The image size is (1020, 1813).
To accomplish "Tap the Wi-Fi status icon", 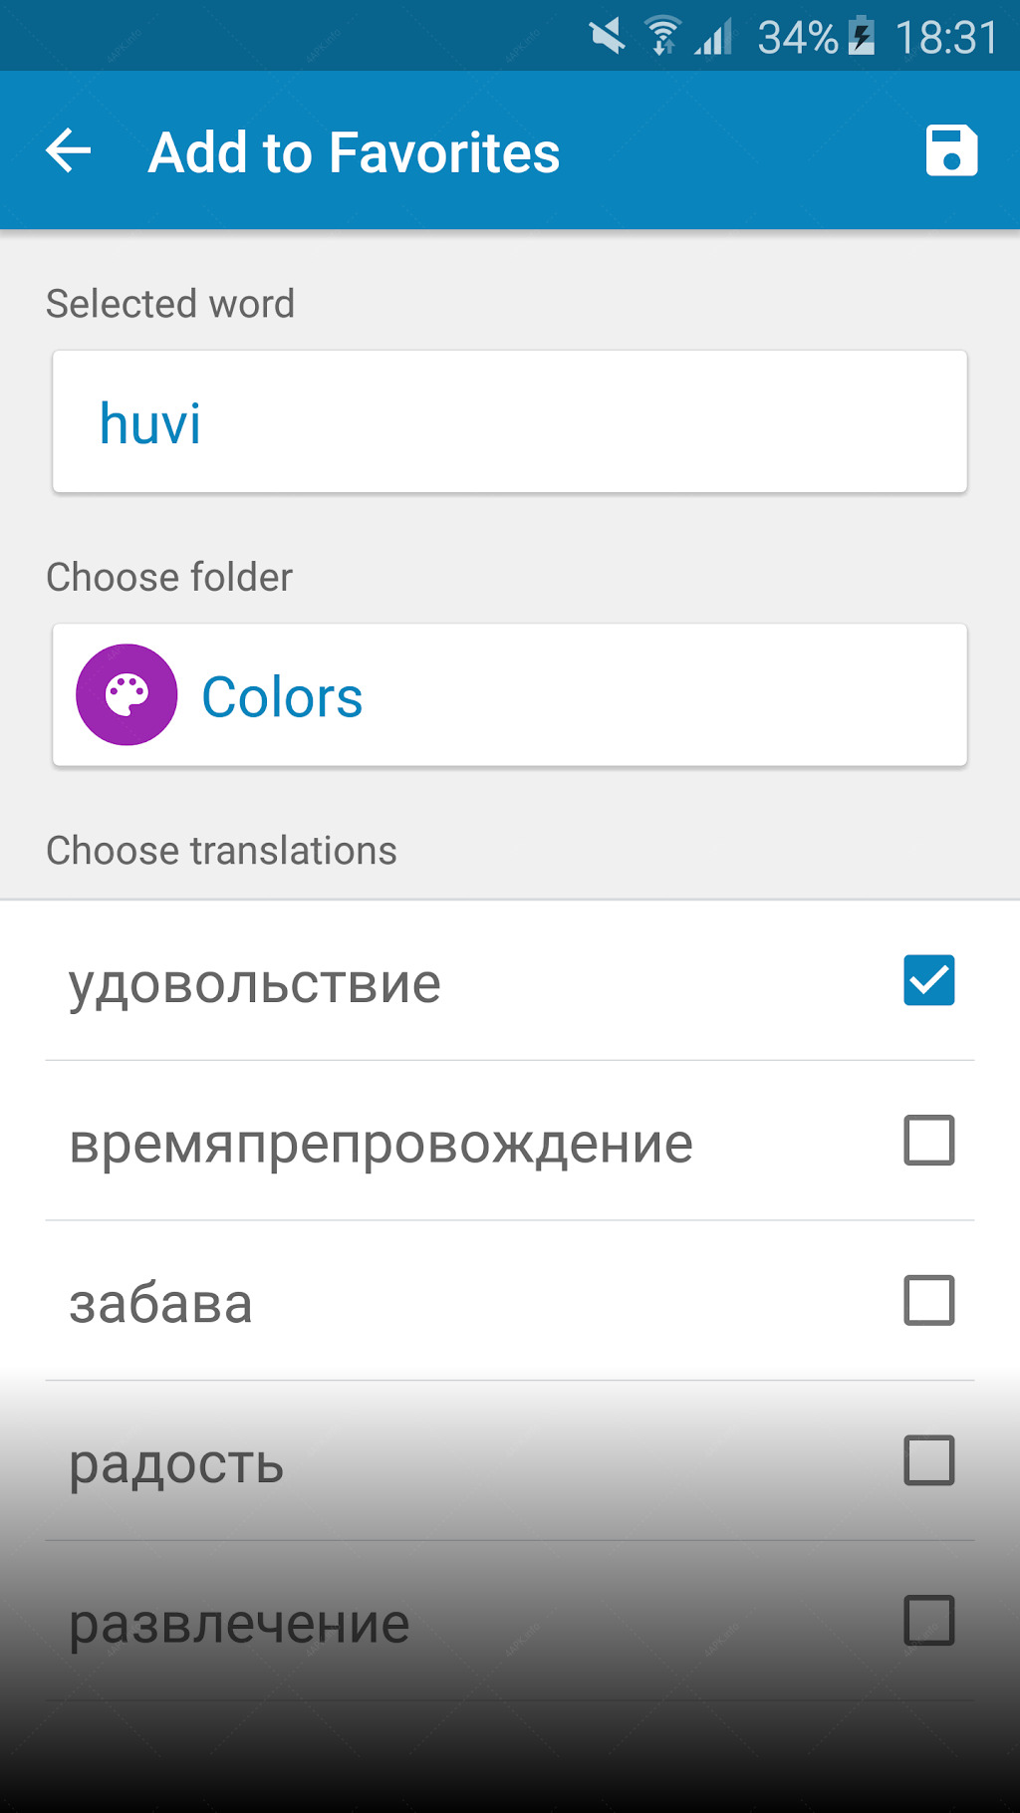I will (663, 37).
